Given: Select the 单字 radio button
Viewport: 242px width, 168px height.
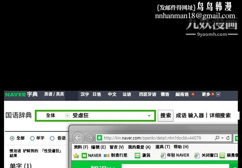Looking at the screenshot, I should point(32,138).
